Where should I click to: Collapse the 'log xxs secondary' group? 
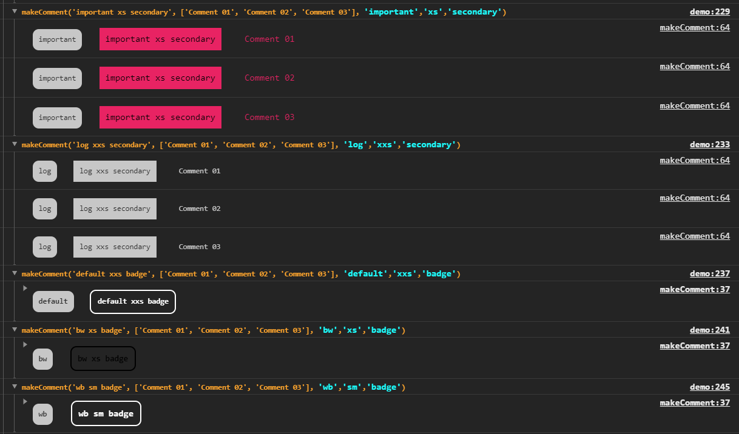(x=15, y=144)
